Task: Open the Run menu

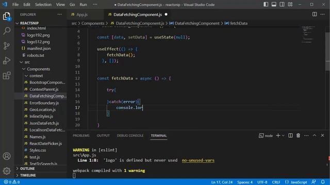Action: pyautogui.click(x=83, y=5)
